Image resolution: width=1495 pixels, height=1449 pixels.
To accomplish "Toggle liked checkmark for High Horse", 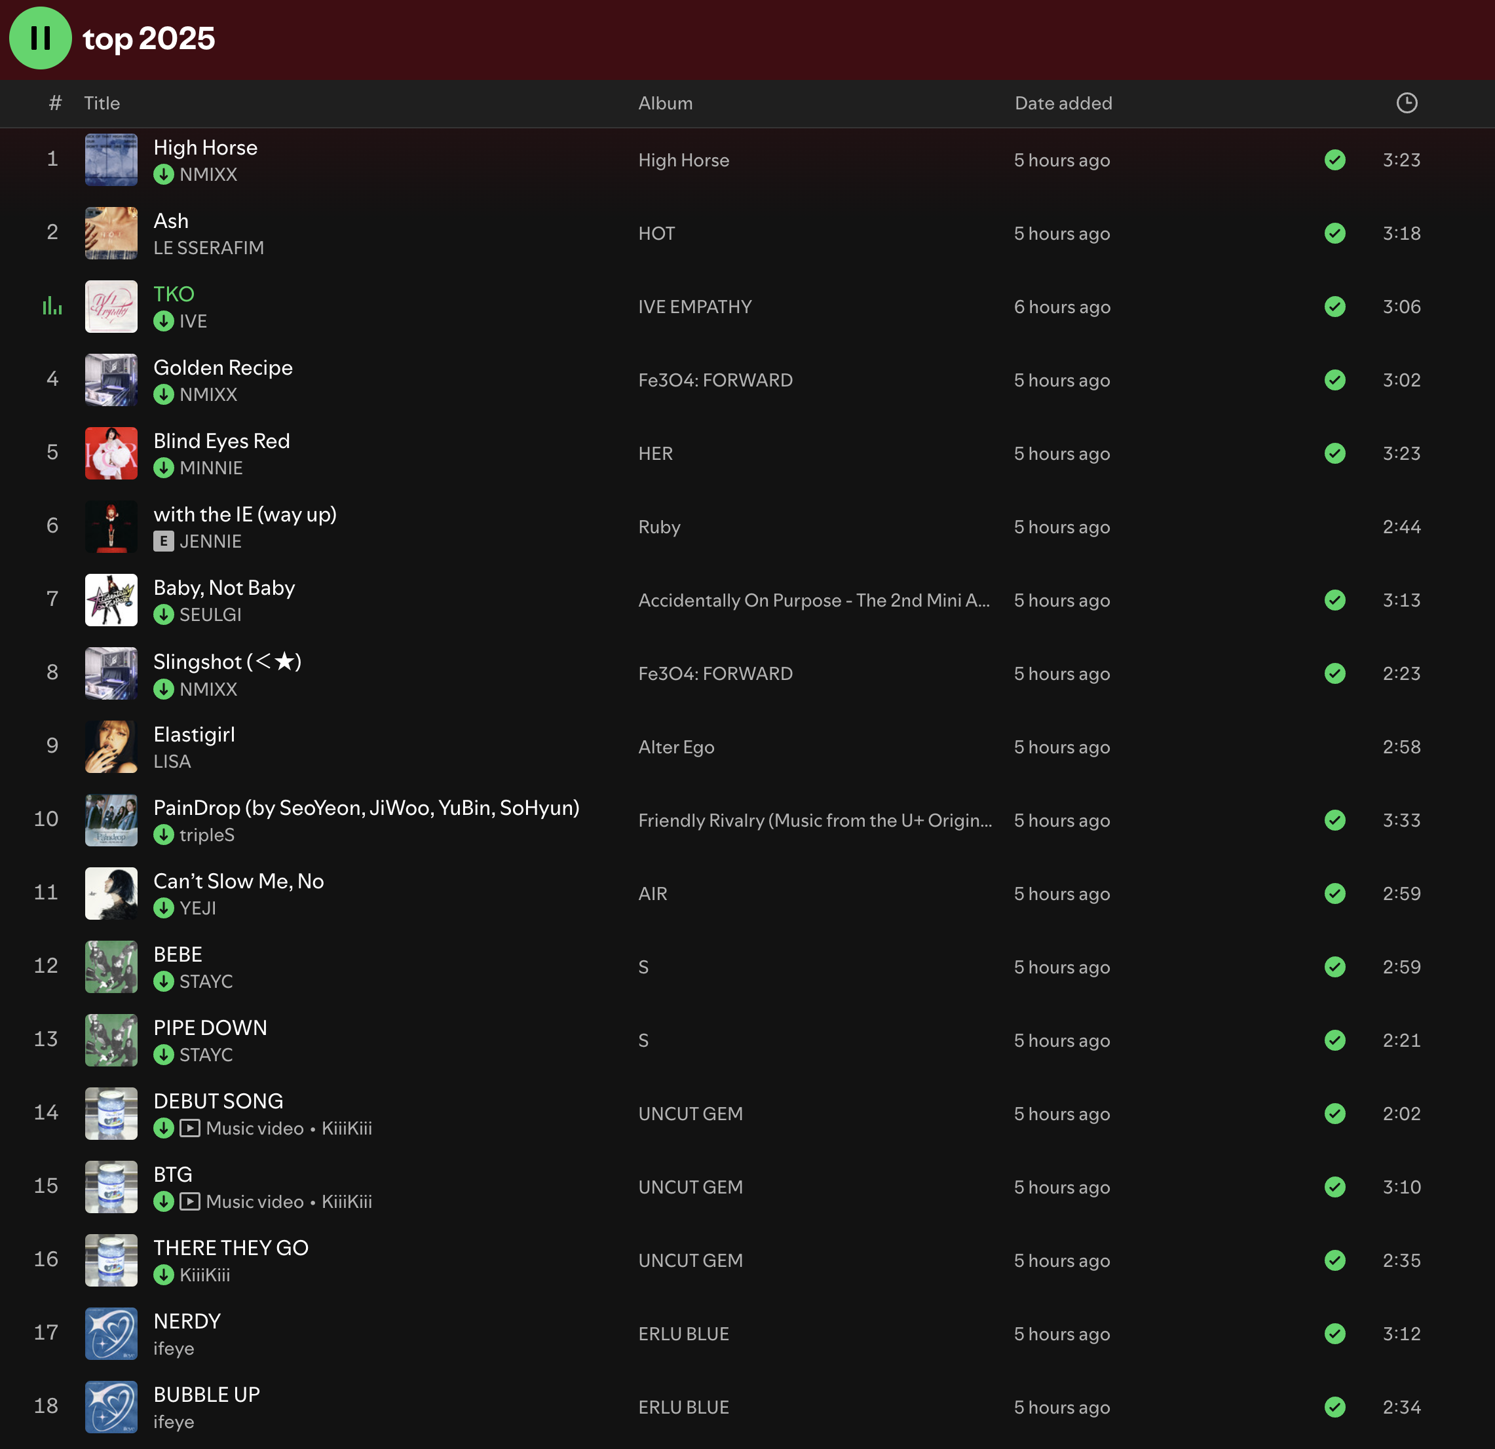I will pos(1335,159).
